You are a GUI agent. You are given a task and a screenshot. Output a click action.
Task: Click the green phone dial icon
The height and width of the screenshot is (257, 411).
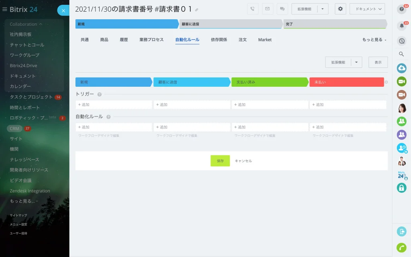pos(401,247)
